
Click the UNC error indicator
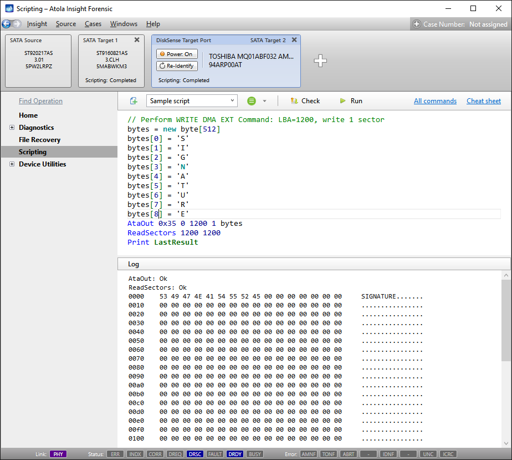point(428,454)
